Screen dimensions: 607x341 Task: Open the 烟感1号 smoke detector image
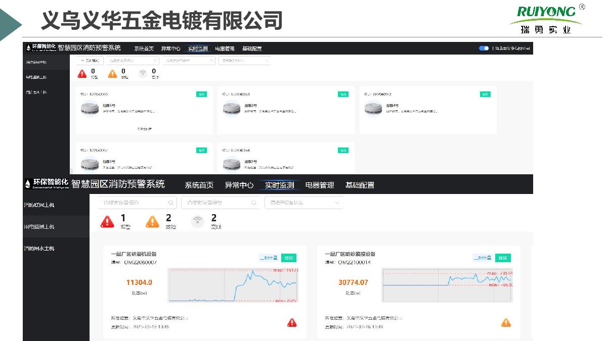[x=232, y=164]
